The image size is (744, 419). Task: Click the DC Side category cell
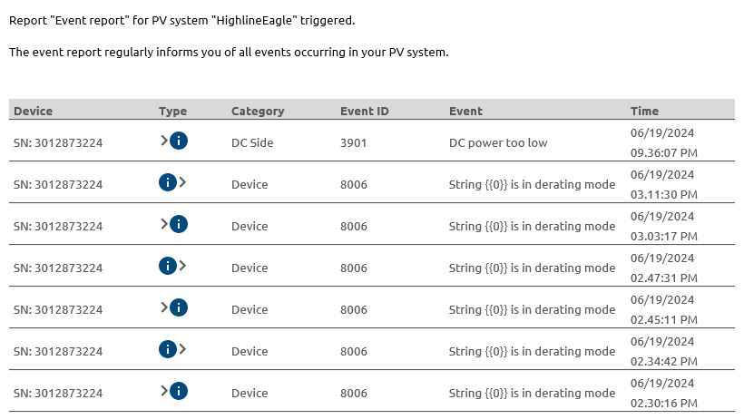tap(252, 142)
